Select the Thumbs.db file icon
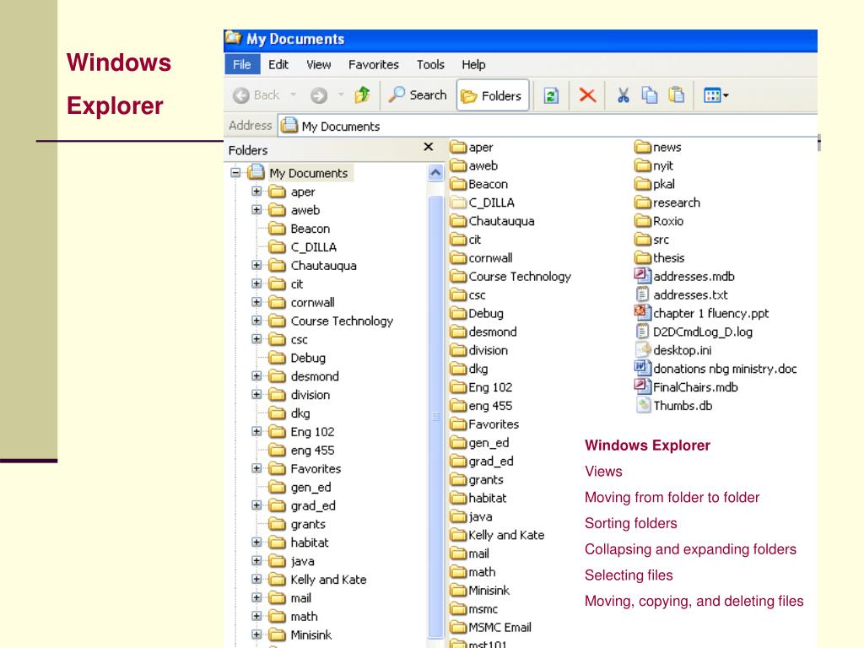This screenshot has width=864, height=648. 643,405
